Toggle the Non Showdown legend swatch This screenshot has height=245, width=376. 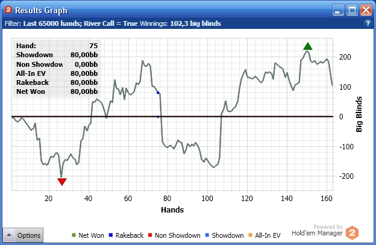click(150, 235)
